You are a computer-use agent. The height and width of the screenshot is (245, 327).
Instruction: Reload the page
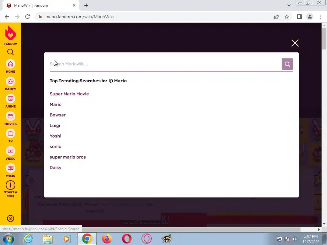27,17
